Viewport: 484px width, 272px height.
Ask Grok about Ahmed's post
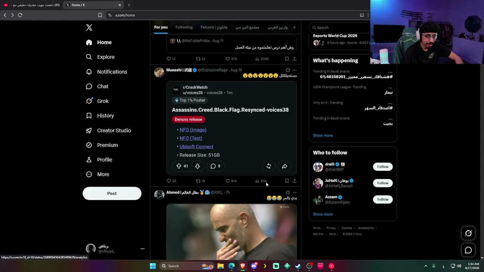288,193
